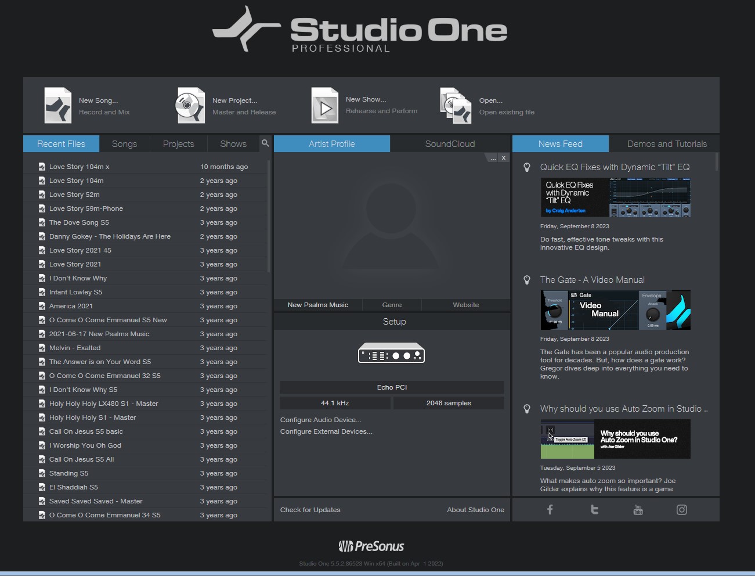755x576 pixels.
Task: Click lightbulb icon beside Auto Zoom article
Action: tap(527, 409)
